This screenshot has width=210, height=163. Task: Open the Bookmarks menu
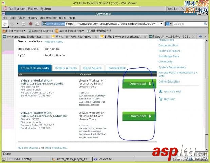click(48, 18)
